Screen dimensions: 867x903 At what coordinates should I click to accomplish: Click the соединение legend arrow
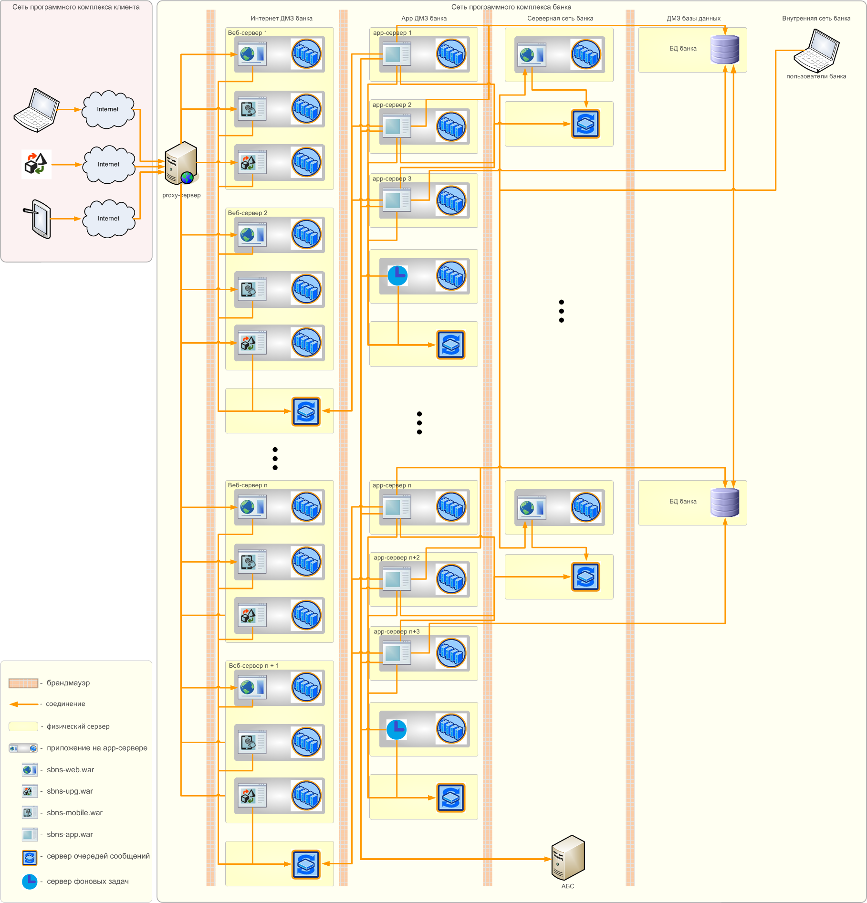(24, 704)
